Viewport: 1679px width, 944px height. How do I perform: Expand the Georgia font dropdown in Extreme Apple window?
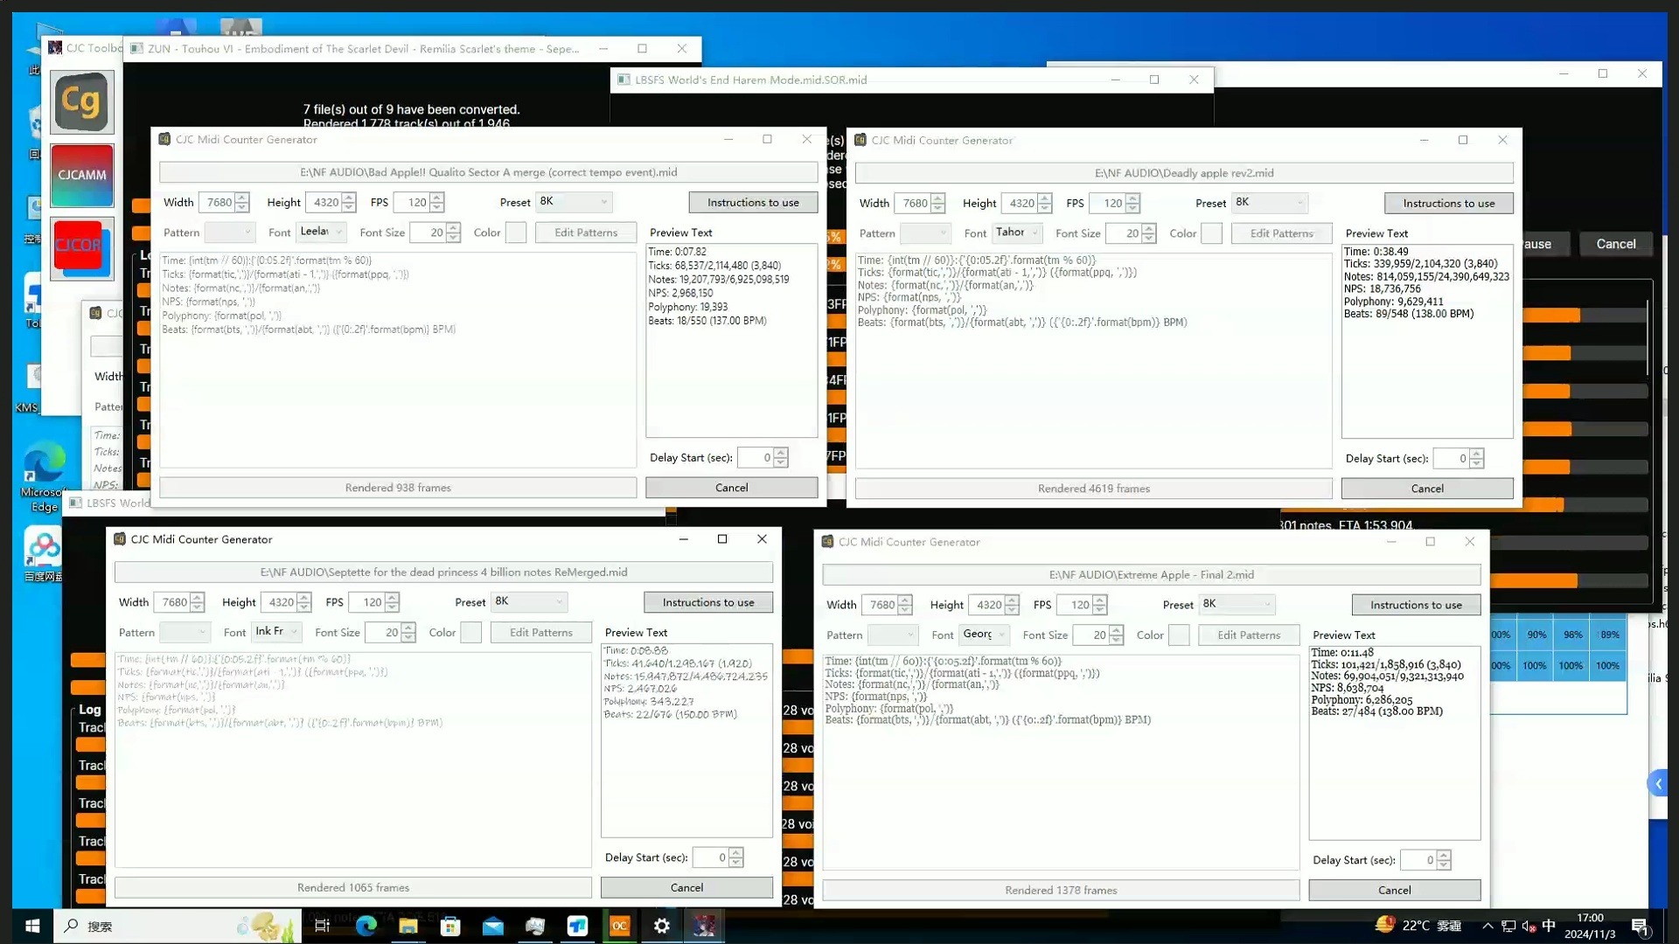point(984,635)
